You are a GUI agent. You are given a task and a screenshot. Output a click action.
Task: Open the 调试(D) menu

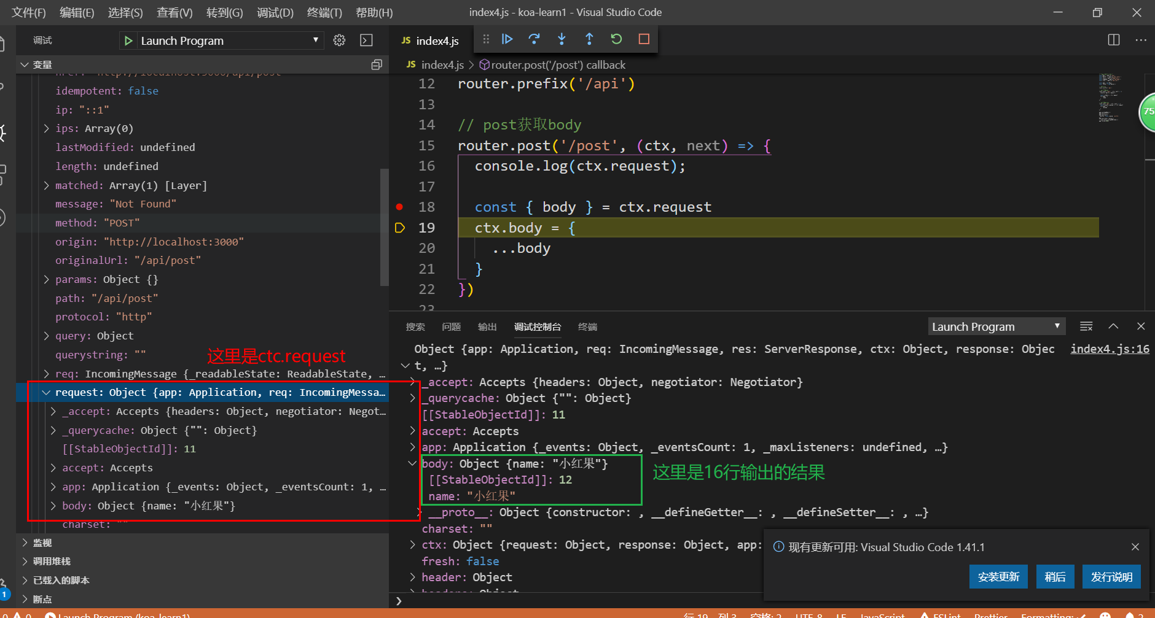[x=275, y=12]
